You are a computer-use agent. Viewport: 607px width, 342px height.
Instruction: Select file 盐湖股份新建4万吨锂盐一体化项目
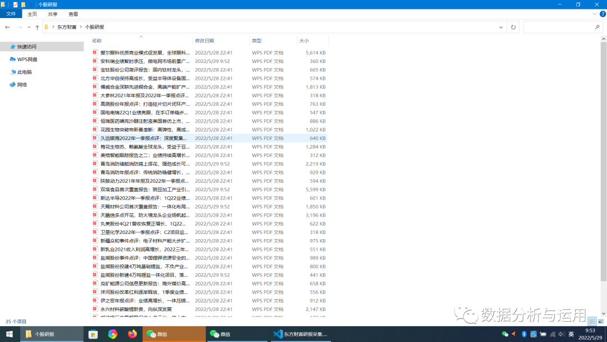pyautogui.click(x=144, y=275)
